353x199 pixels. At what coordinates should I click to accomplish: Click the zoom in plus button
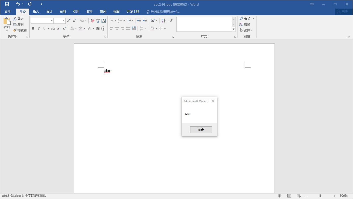[335, 196]
